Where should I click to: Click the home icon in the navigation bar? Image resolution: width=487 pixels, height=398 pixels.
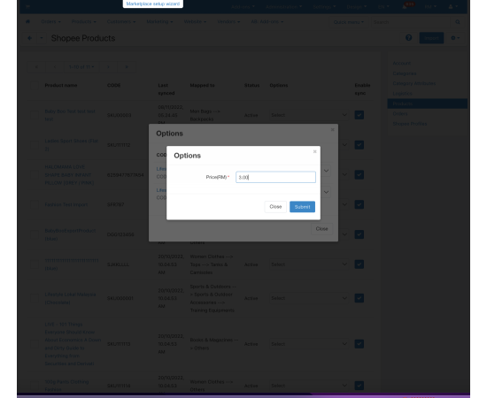coord(27,21)
